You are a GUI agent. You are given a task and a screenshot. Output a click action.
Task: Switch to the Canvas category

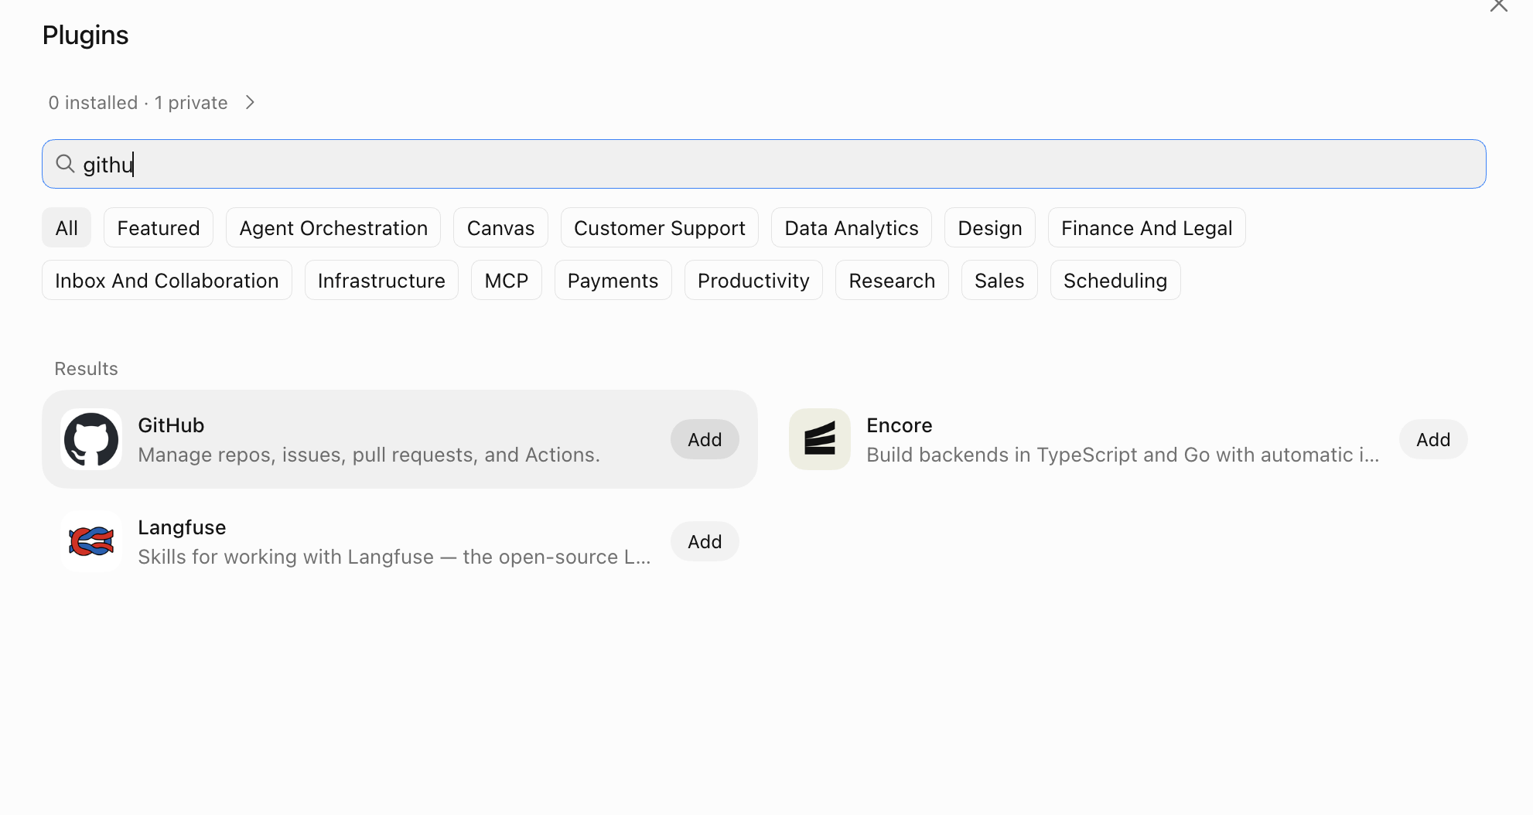pyautogui.click(x=500, y=228)
